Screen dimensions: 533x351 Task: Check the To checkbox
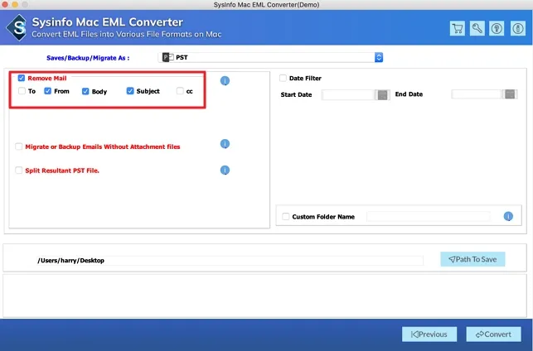pos(22,91)
